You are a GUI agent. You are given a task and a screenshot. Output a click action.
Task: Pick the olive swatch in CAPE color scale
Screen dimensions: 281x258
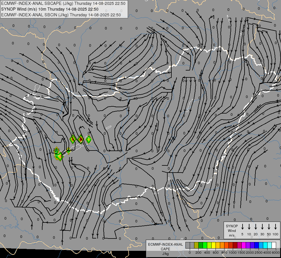[x=196, y=245]
